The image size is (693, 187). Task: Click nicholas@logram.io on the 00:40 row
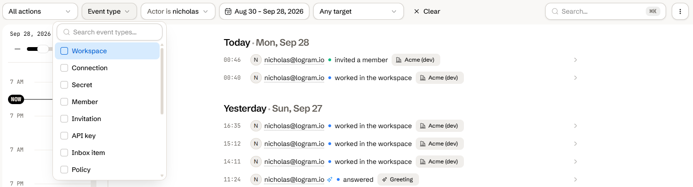click(294, 78)
